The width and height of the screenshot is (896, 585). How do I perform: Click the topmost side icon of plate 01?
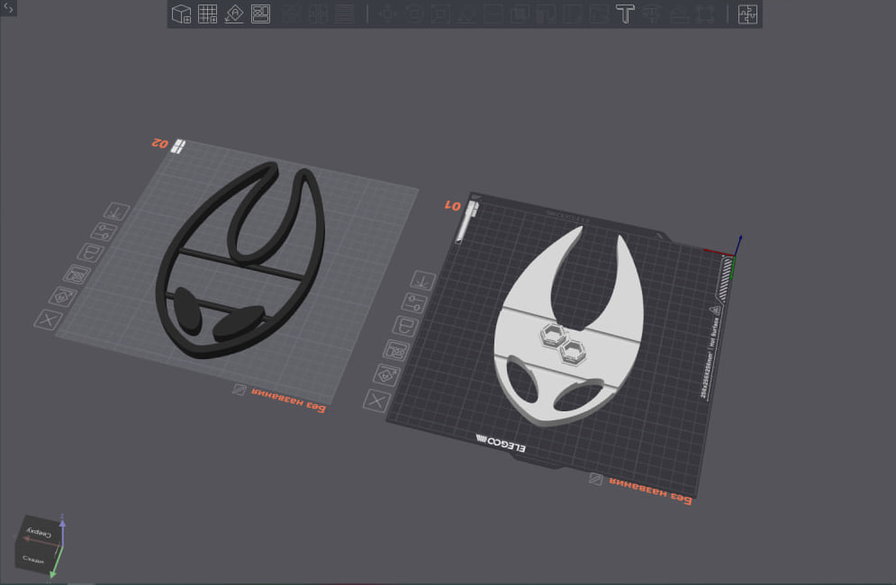point(423,281)
